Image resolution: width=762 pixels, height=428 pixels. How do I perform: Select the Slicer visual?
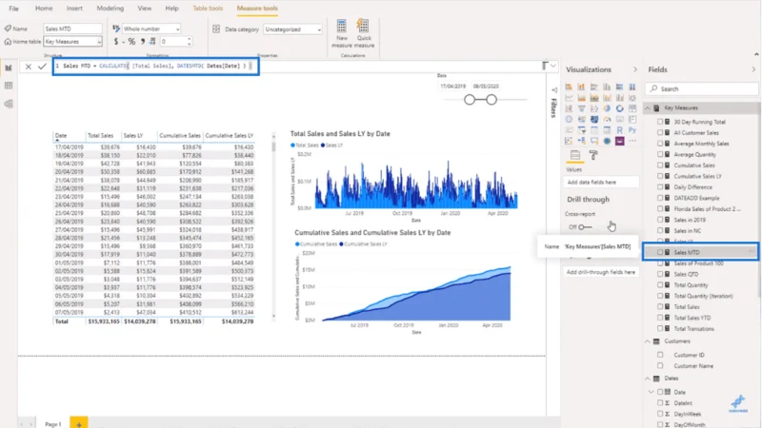[581, 130]
